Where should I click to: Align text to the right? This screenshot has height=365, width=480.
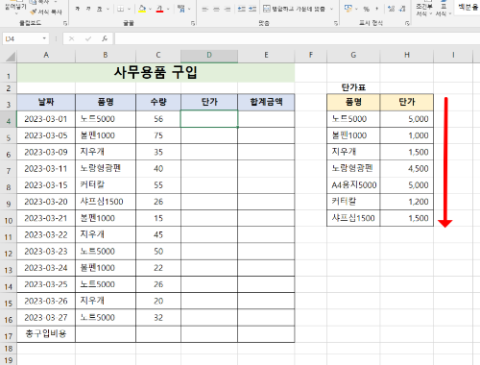click(228, 10)
